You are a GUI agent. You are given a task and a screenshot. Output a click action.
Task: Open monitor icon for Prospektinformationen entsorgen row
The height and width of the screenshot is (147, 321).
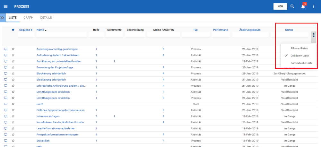(x=6, y=134)
